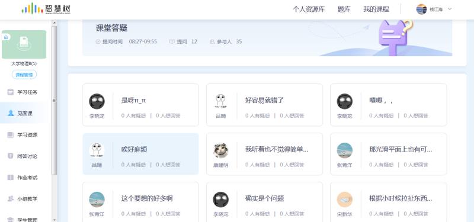Viewport: 474px width, 222px height.
Task: Select the 见面课 person icon
Action: point(11,113)
